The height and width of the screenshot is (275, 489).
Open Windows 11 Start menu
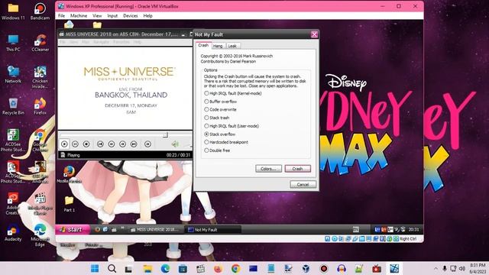click(x=95, y=268)
